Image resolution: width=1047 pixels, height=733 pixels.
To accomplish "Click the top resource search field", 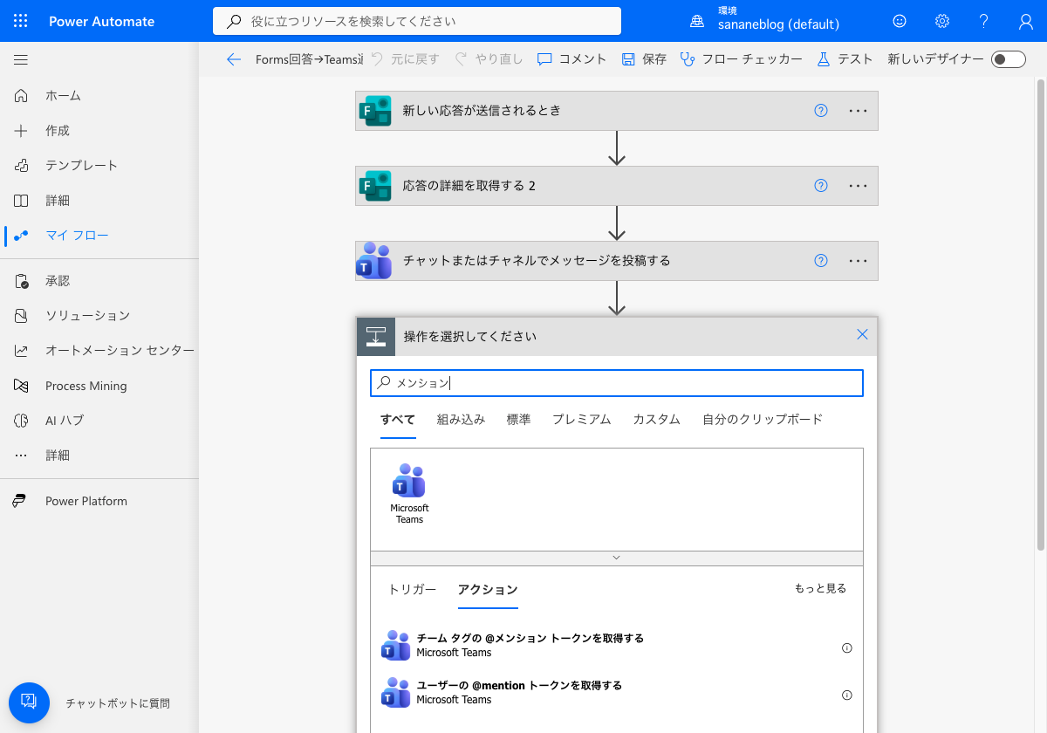I will click(x=417, y=21).
